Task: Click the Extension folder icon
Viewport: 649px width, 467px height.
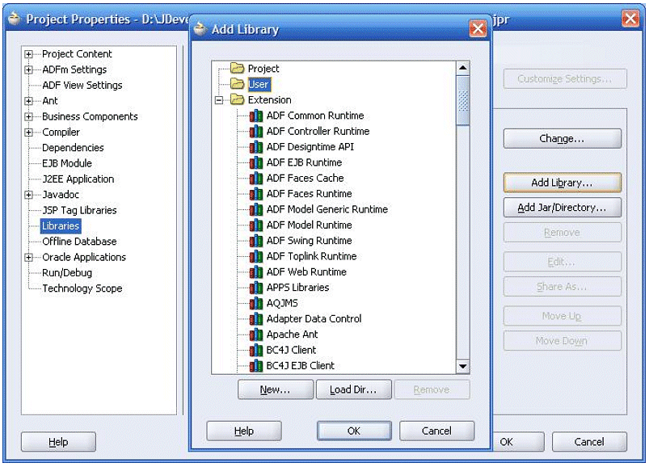Action: [237, 99]
